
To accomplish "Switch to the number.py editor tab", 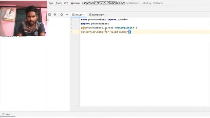I will [x=98, y=15].
